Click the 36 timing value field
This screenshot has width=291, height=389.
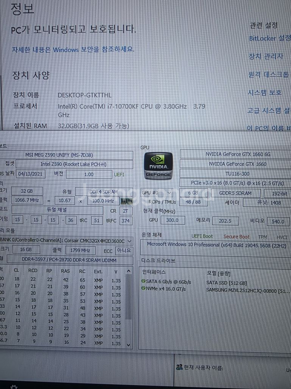[x=71, y=220]
